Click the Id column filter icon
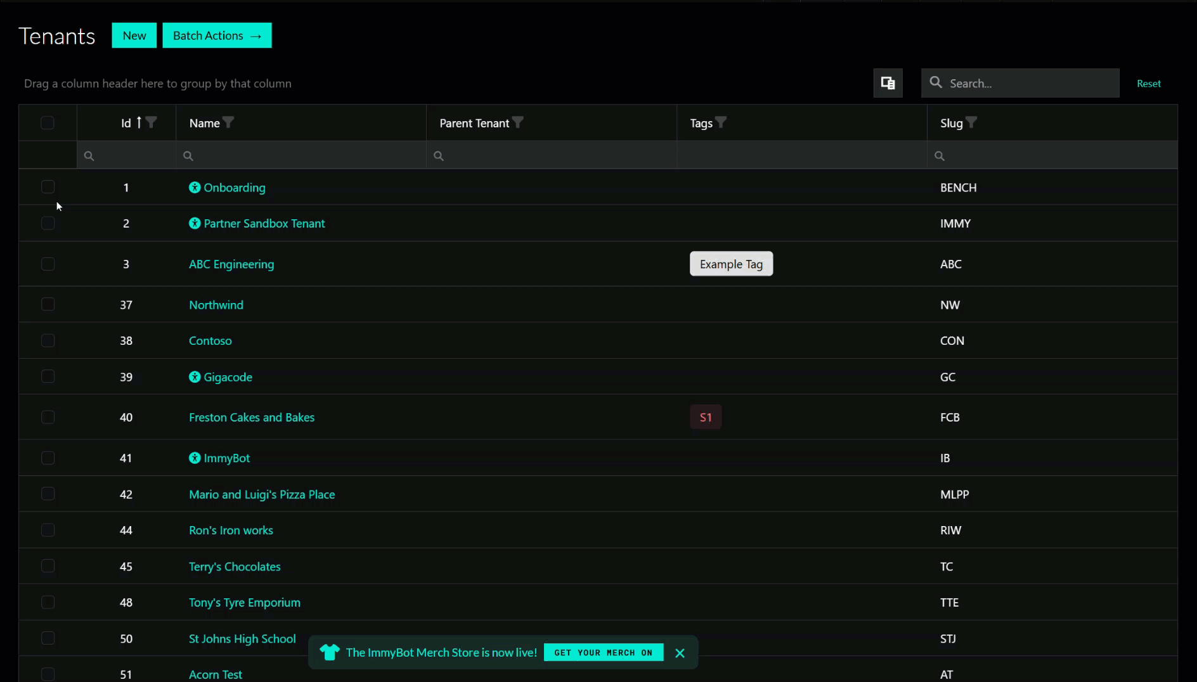 pos(152,122)
